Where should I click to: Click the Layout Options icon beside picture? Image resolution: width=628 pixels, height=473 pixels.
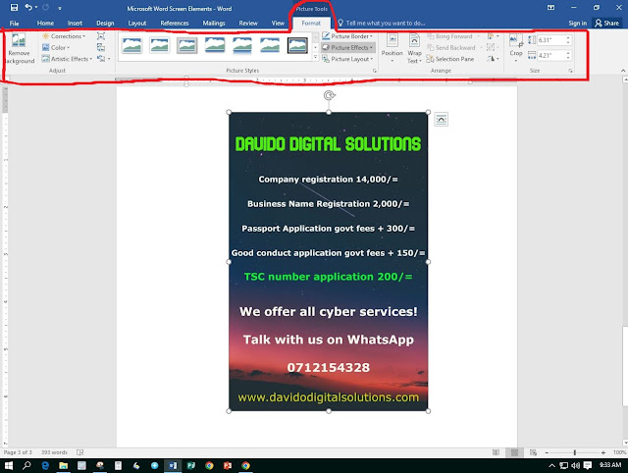pos(441,120)
